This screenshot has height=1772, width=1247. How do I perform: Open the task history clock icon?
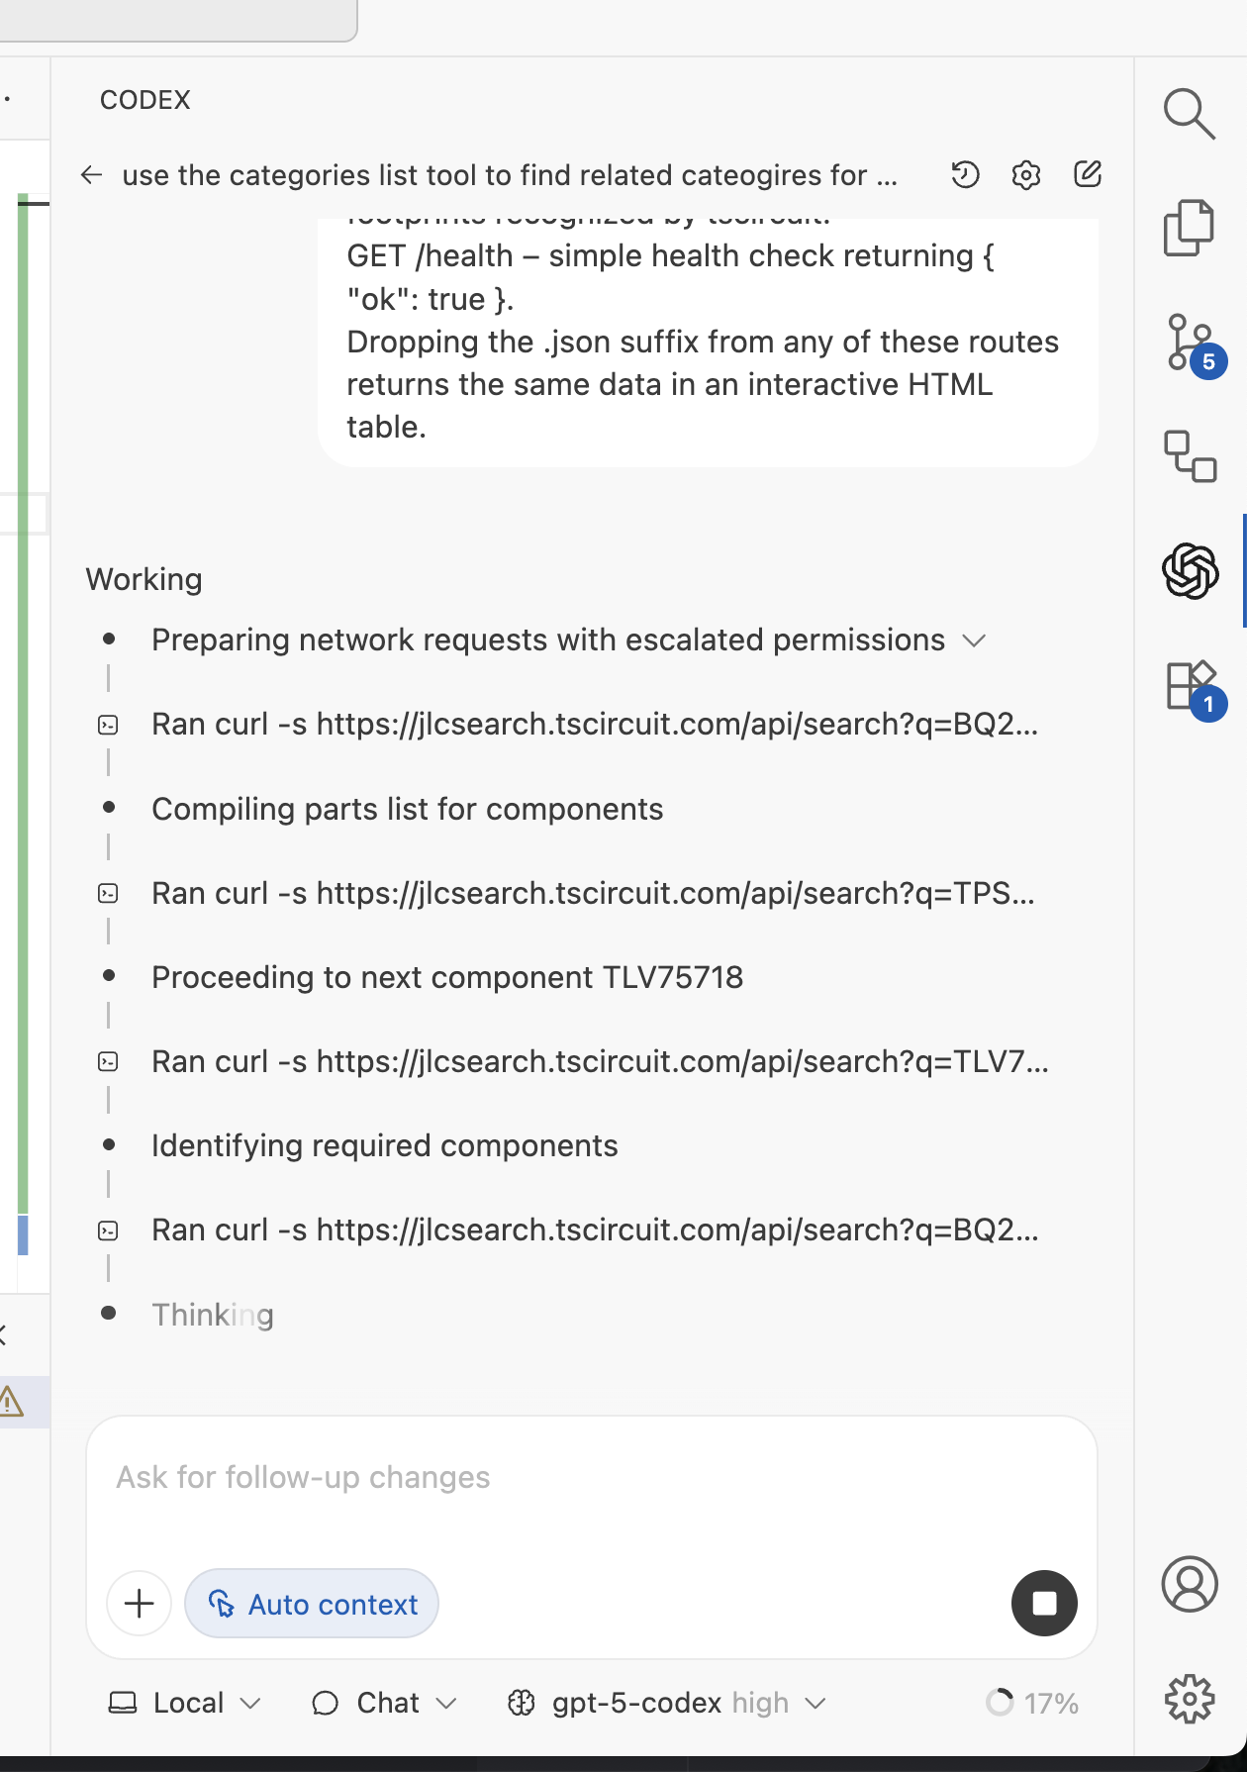coord(965,175)
